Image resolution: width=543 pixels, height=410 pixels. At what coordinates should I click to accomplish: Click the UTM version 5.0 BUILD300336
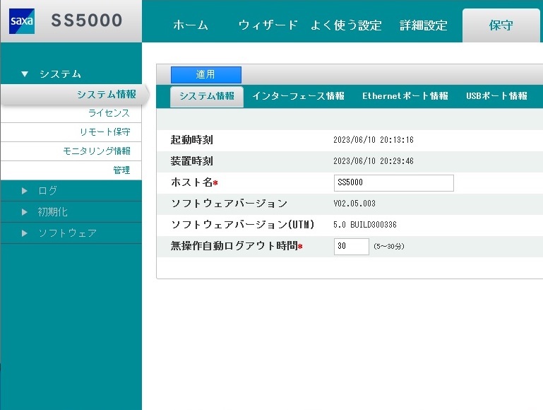point(364,225)
